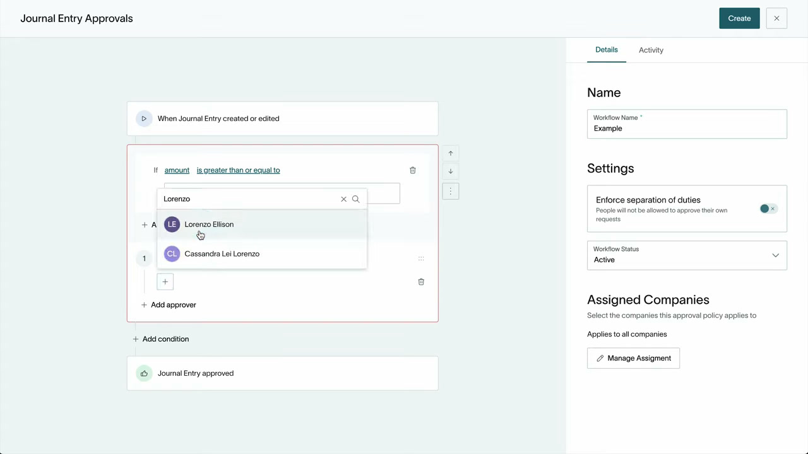
Task: Click Add approver link
Action: [169, 305]
